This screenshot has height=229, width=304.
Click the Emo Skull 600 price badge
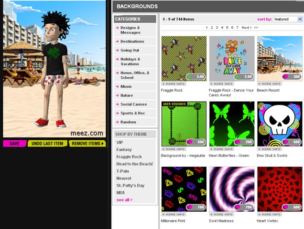[x=292, y=142]
